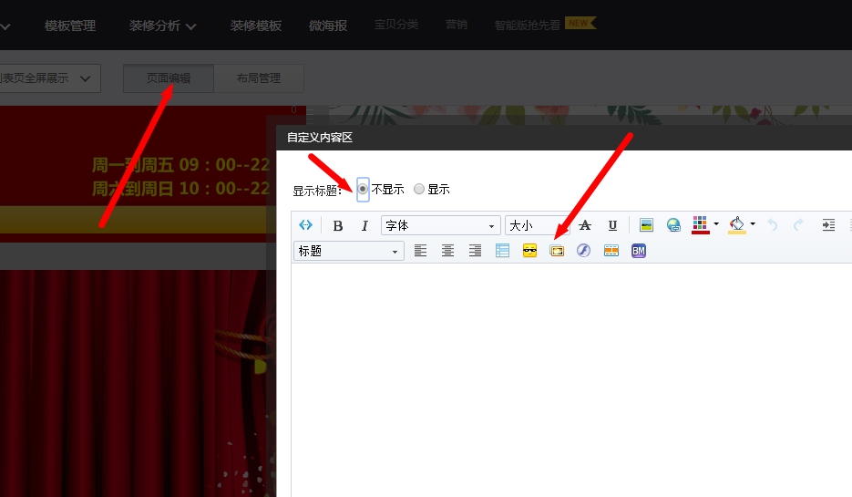Switch to the 页面编辑 tab
The width and height of the screenshot is (852, 497).
point(169,78)
